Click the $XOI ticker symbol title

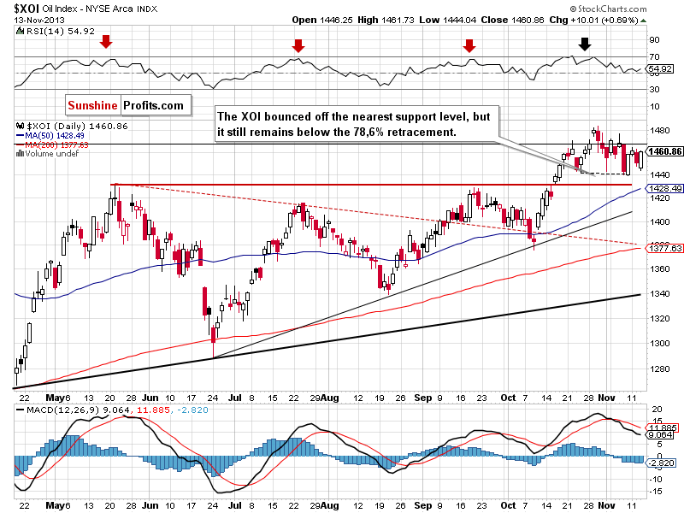click(27, 9)
